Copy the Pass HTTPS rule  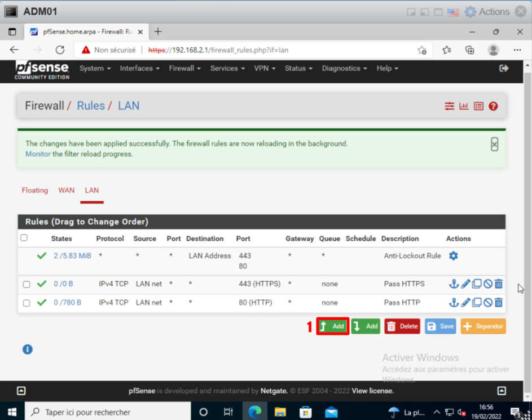pyautogui.click(x=477, y=284)
